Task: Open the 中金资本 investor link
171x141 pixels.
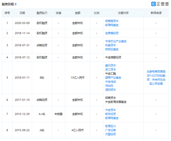Action: pos(111,110)
